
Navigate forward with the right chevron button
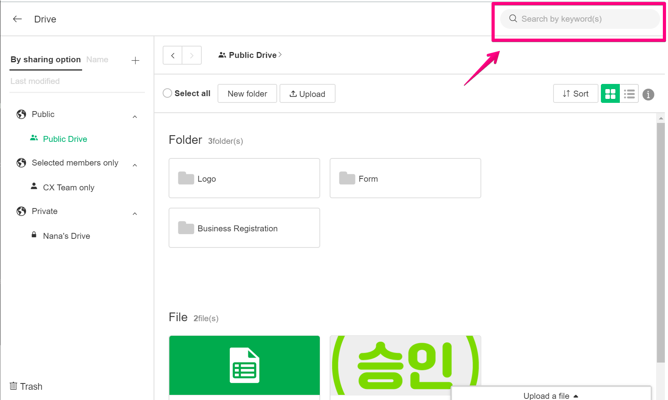191,55
